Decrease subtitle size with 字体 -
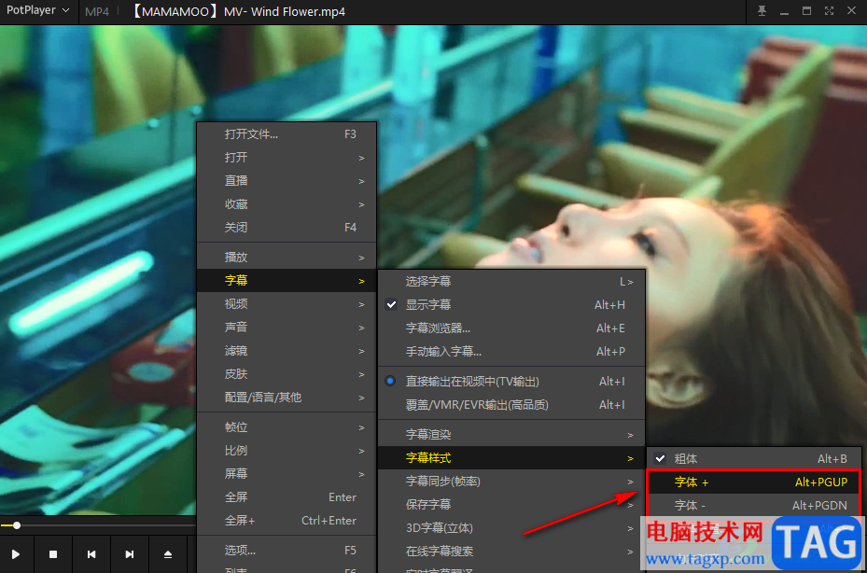 click(x=754, y=505)
